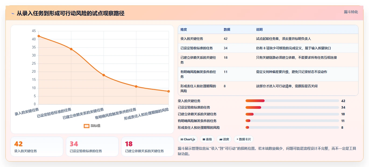Select the chart point at value 34
Image resolution: width=369 pixels, height=167 pixels.
tap(71, 49)
